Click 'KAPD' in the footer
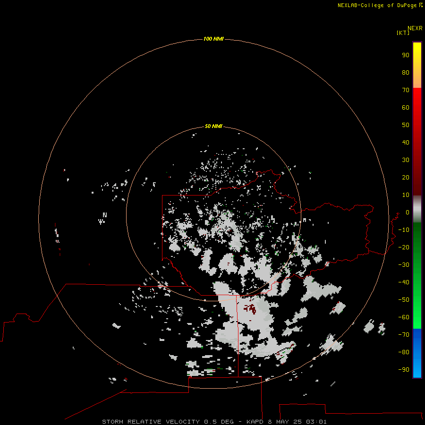The height and width of the screenshot is (425, 425). (x=255, y=422)
